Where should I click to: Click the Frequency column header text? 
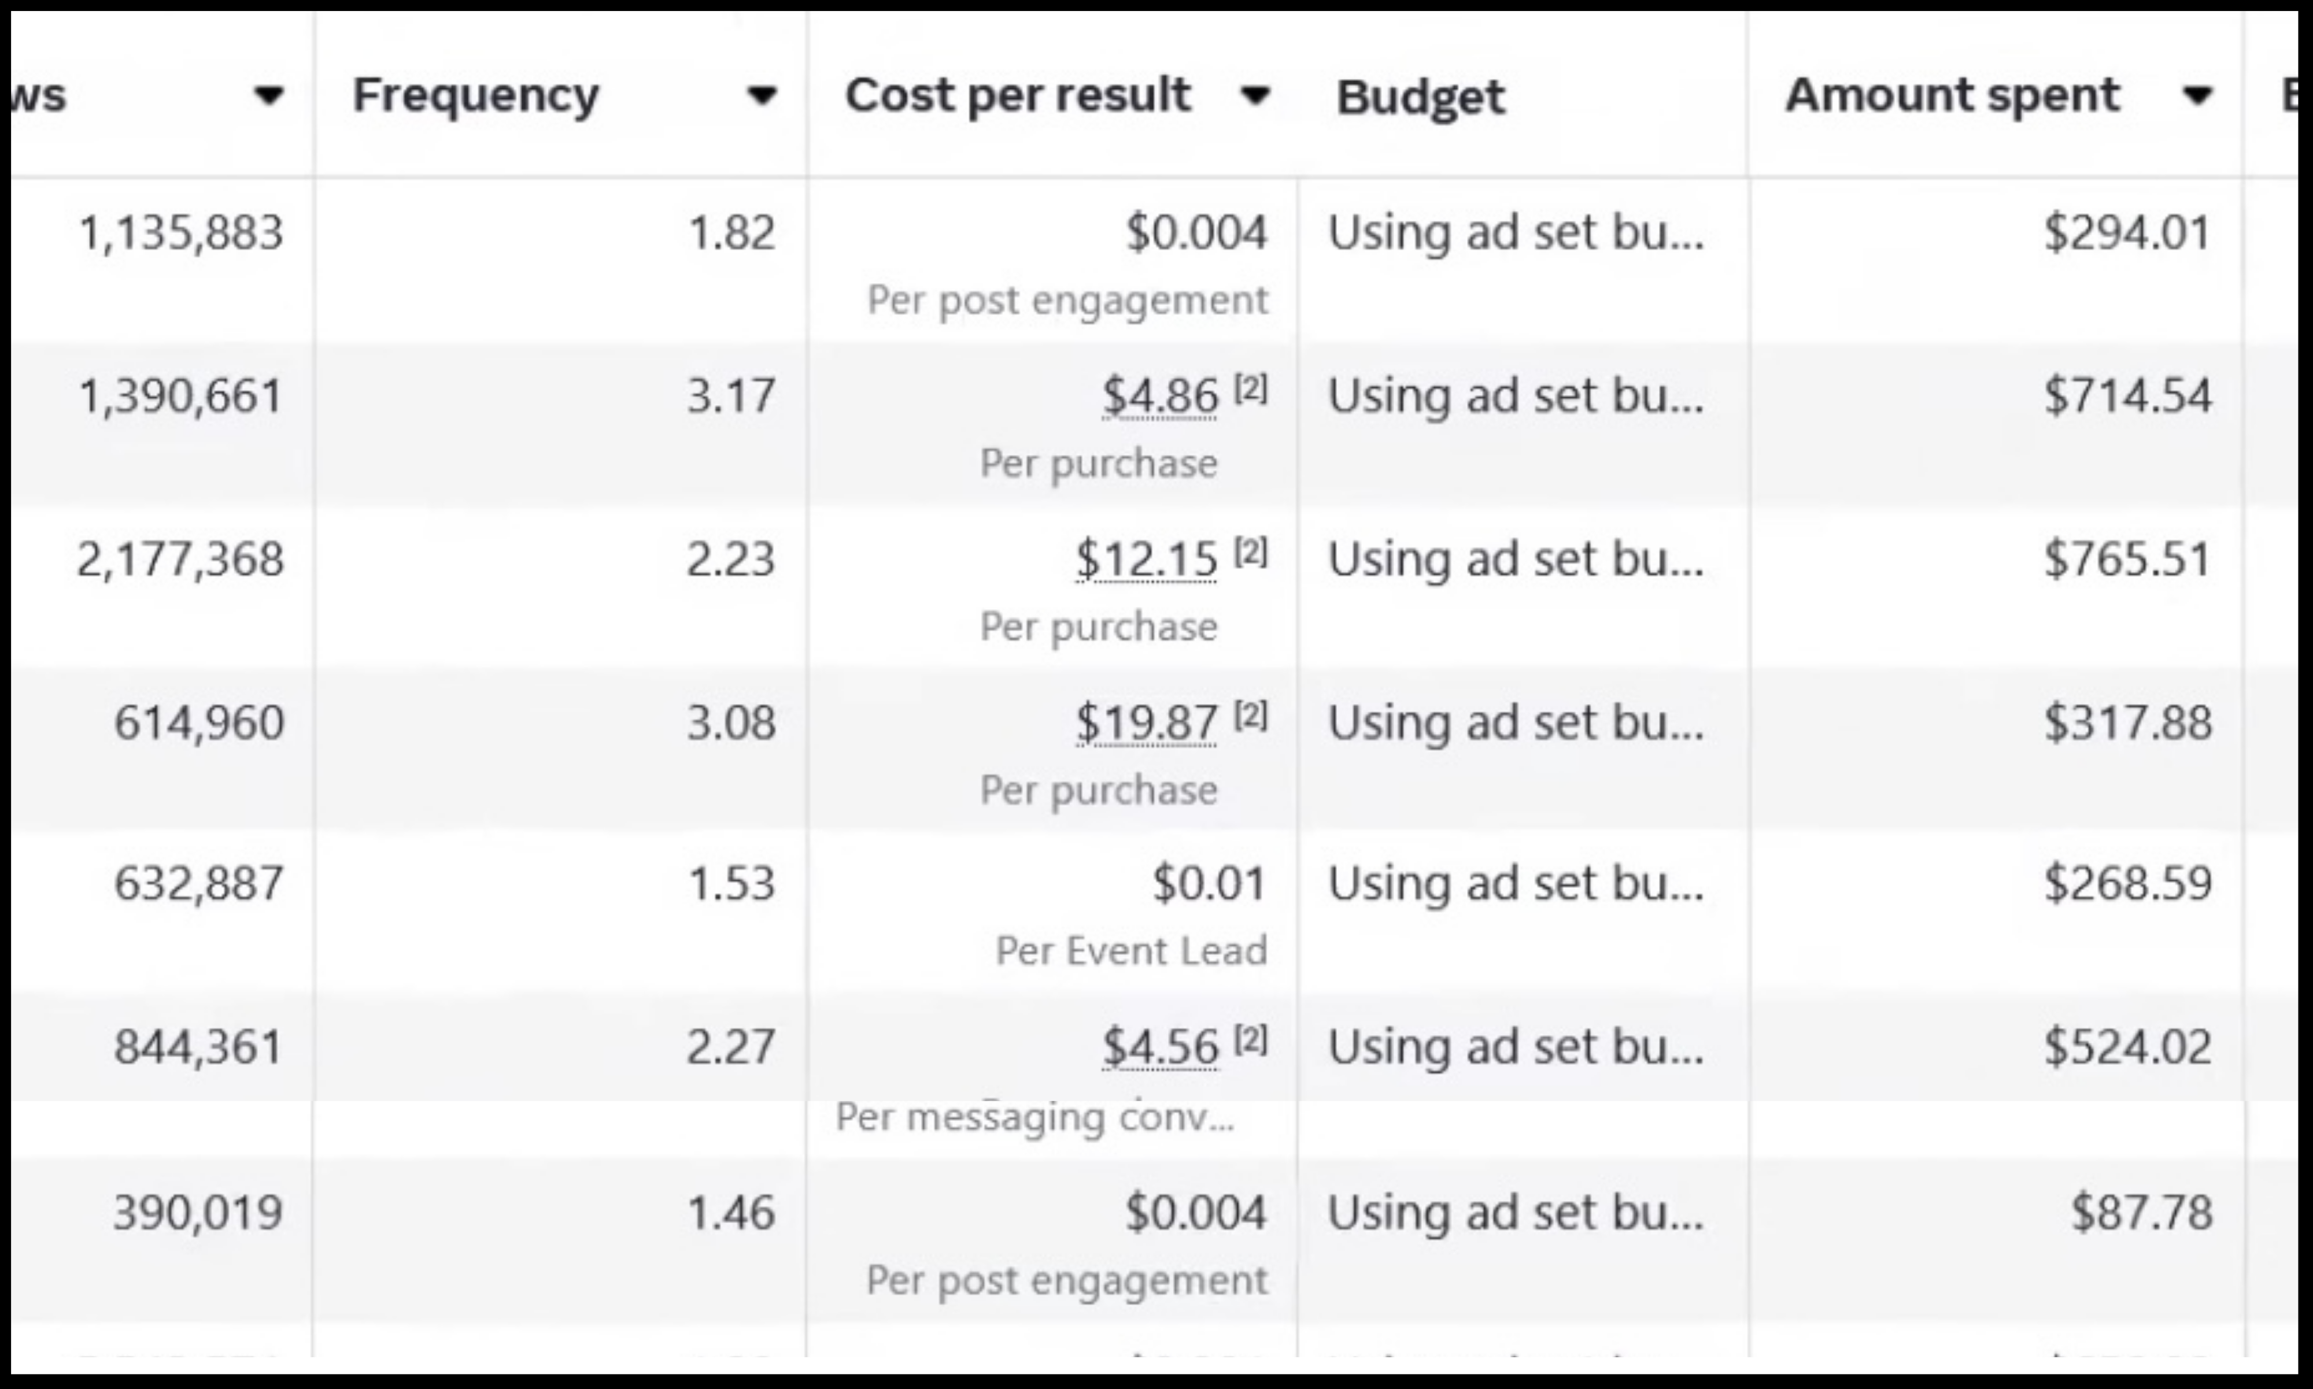pos(475,95)
